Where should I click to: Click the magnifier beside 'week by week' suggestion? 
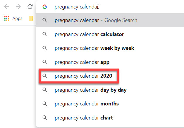[x=44, y=48]
